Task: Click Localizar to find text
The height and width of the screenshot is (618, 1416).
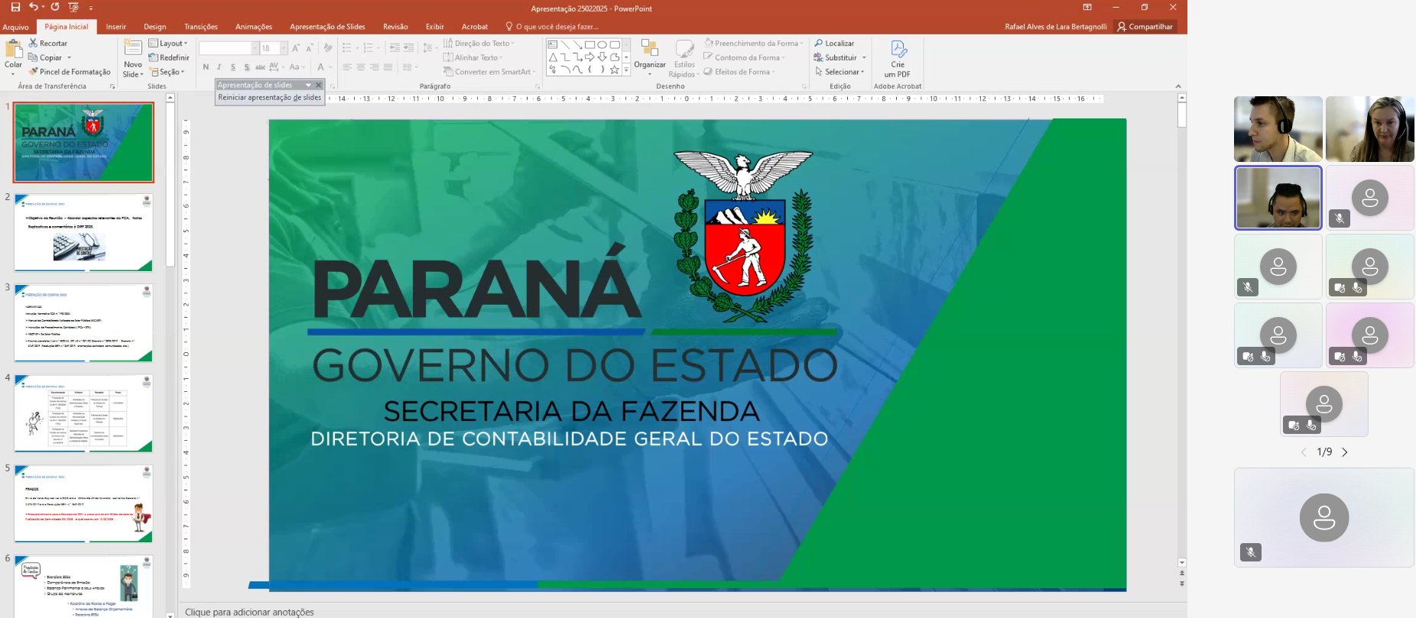Action: click(834, 44)
